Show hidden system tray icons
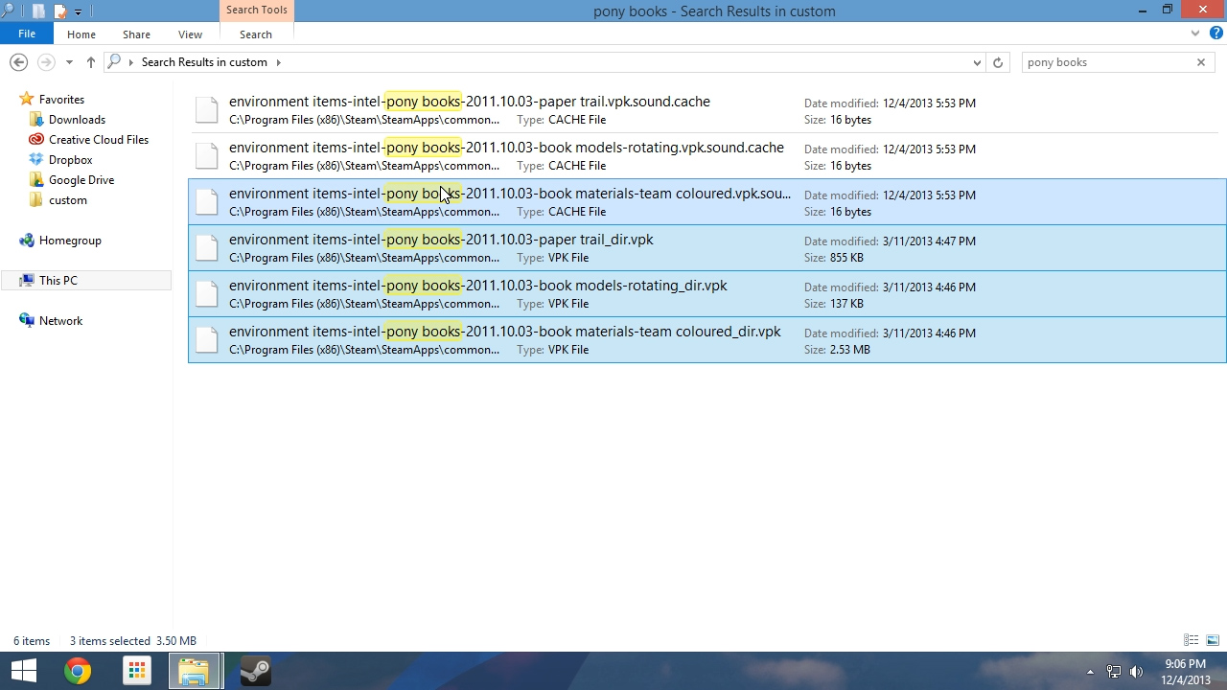 pos(1090,672)
